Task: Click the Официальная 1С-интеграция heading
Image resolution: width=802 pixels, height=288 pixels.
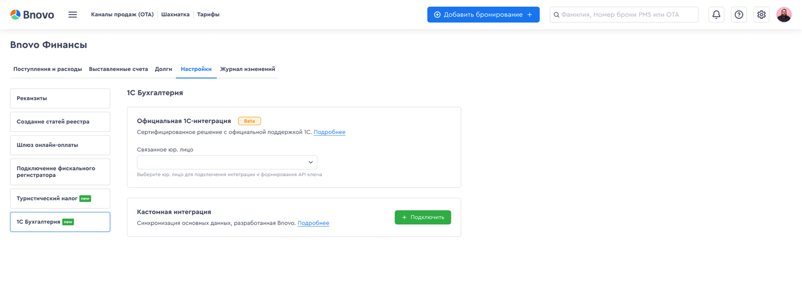Action: click(x=184, y=121)
